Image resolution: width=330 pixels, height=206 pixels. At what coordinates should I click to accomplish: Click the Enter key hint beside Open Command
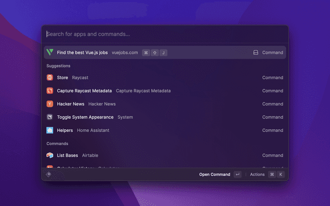click(x=237, y=175)
